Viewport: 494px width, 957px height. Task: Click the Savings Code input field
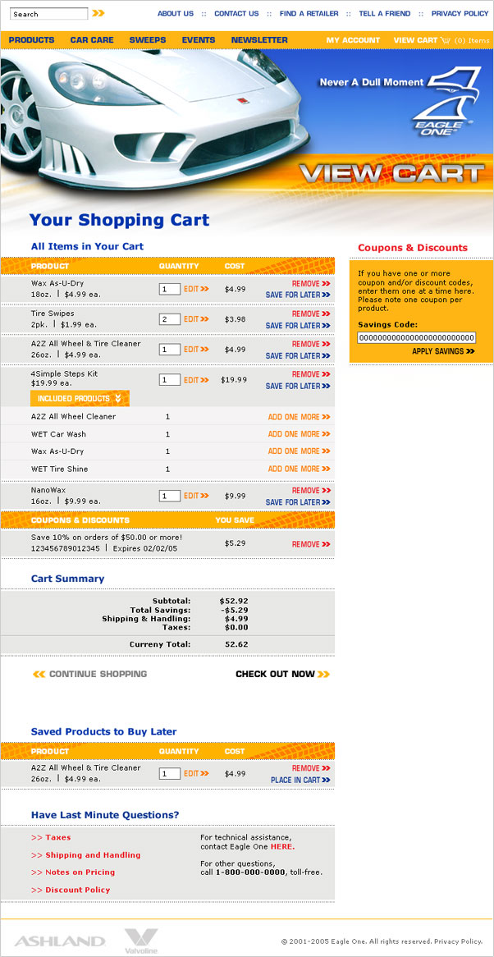[416, 337]
